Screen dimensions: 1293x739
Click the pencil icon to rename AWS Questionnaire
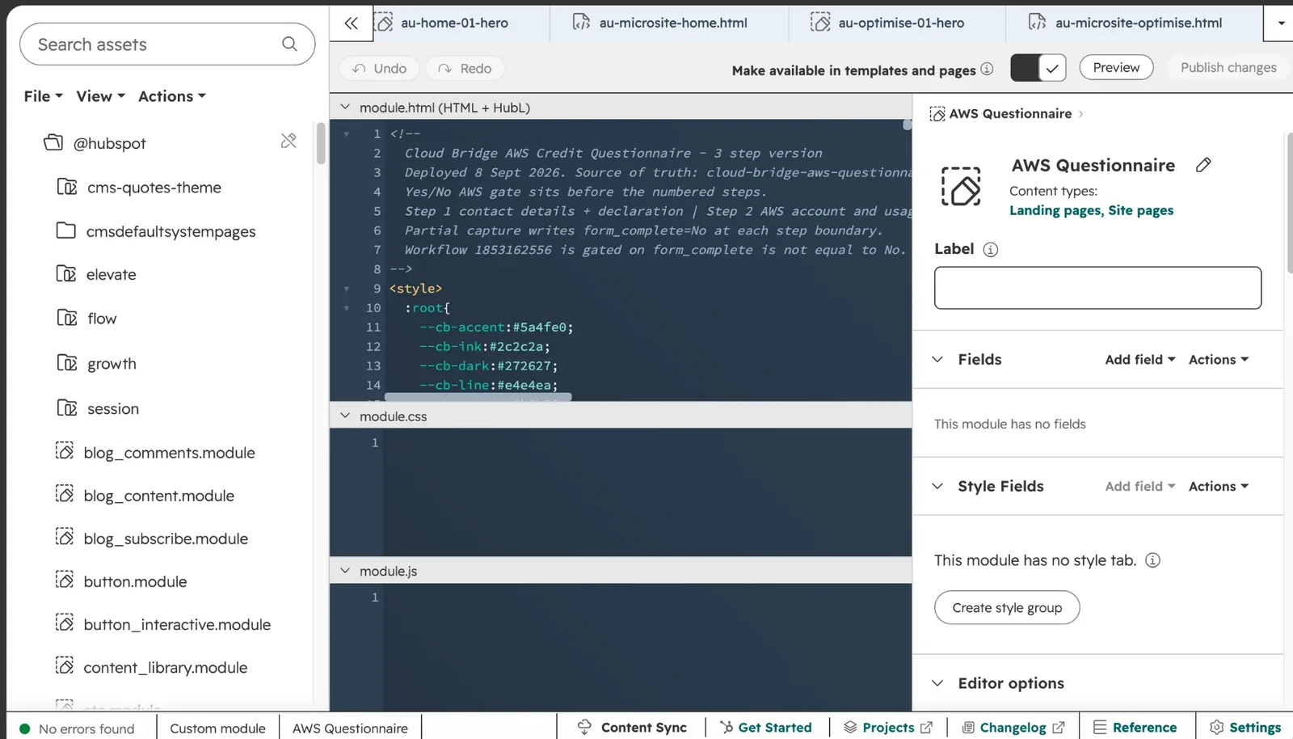1203,165
